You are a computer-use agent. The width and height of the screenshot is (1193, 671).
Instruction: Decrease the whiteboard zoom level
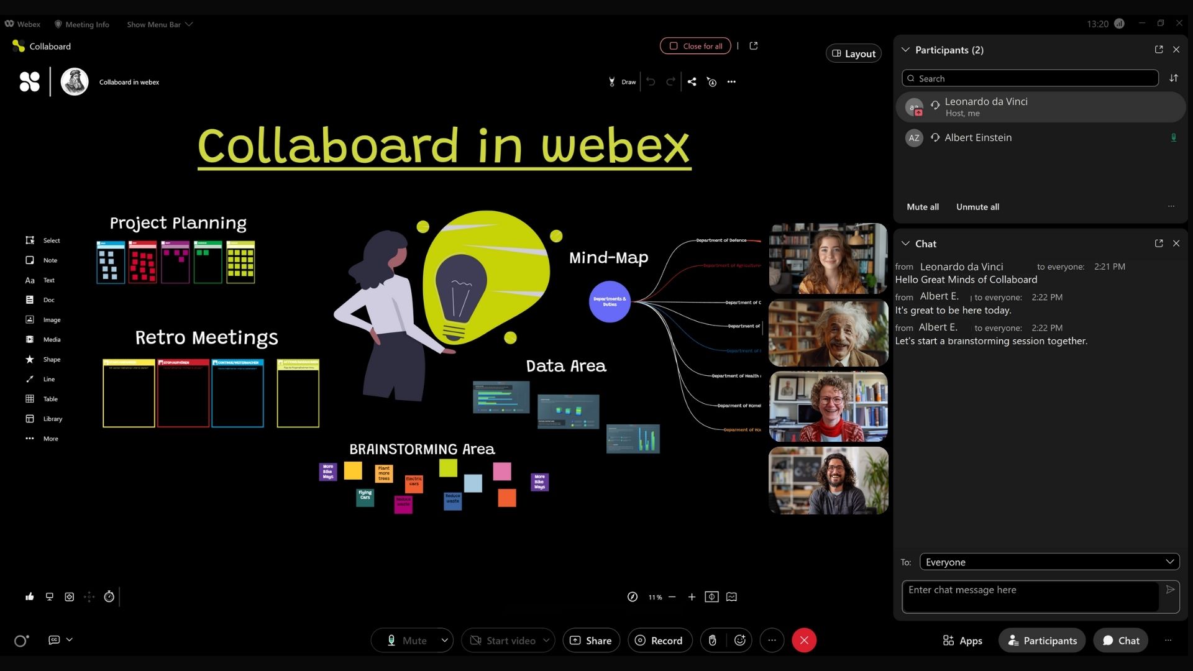(672, 596)
